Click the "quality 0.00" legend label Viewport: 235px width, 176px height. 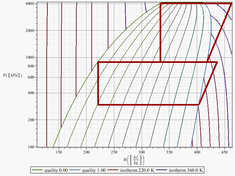click(56, 170)
